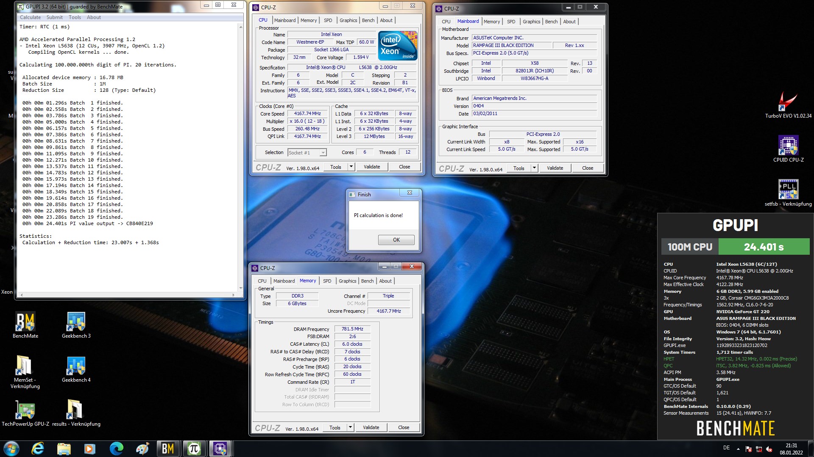Image resolution: width=814 pixels, height=457 pixels.
Task: Open CPUID CPU-Z desktop shortcut
Action: [788, 149]
